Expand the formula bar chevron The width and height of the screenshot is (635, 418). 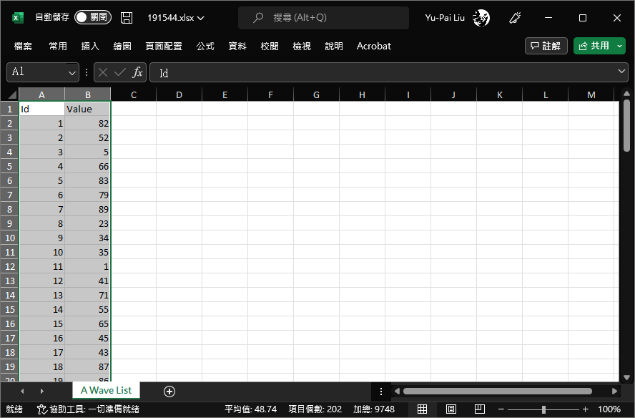coord(621,72)
